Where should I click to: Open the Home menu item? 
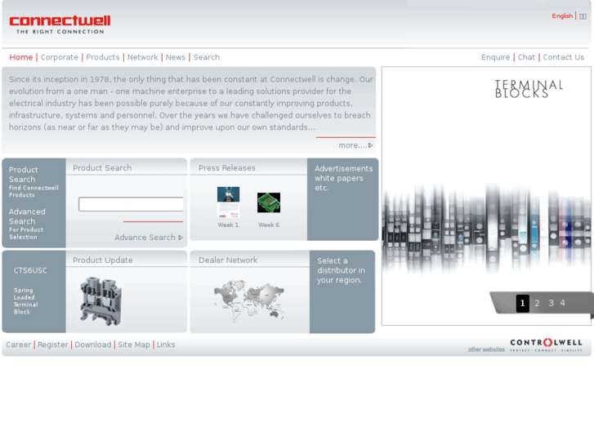21,57
